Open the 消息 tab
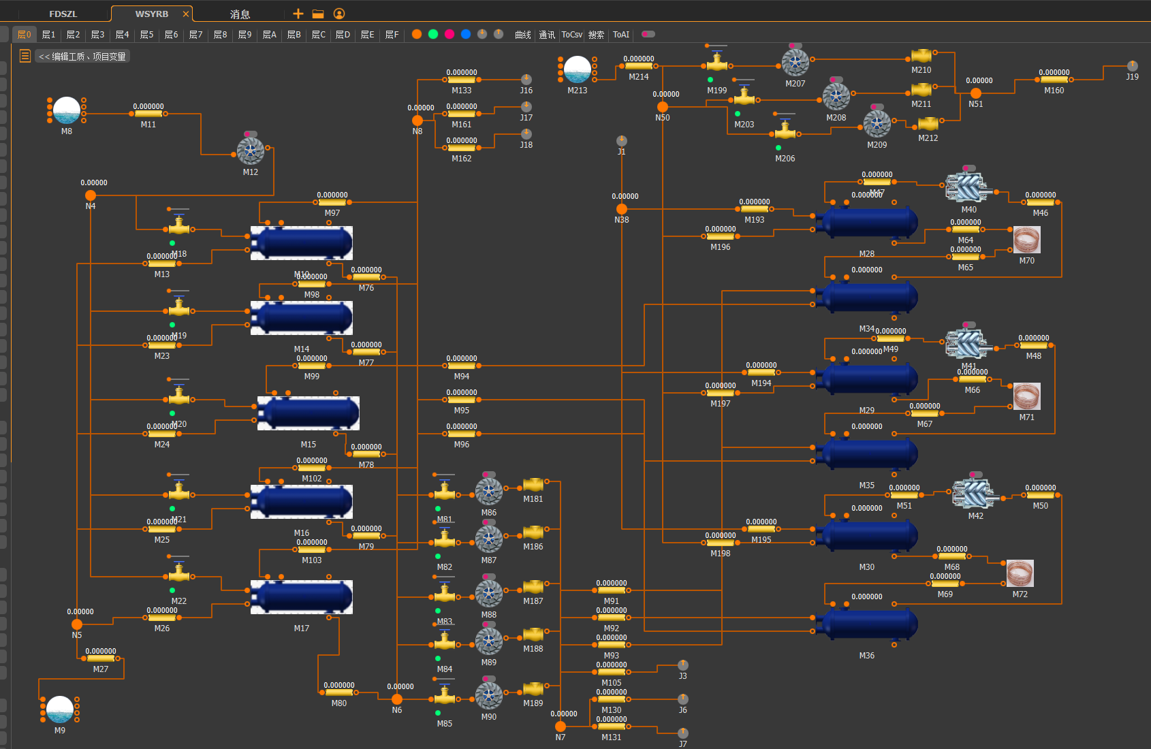The width and height of the screenshot is (1151, 749). pyautogui.click(x=240, y=14)
